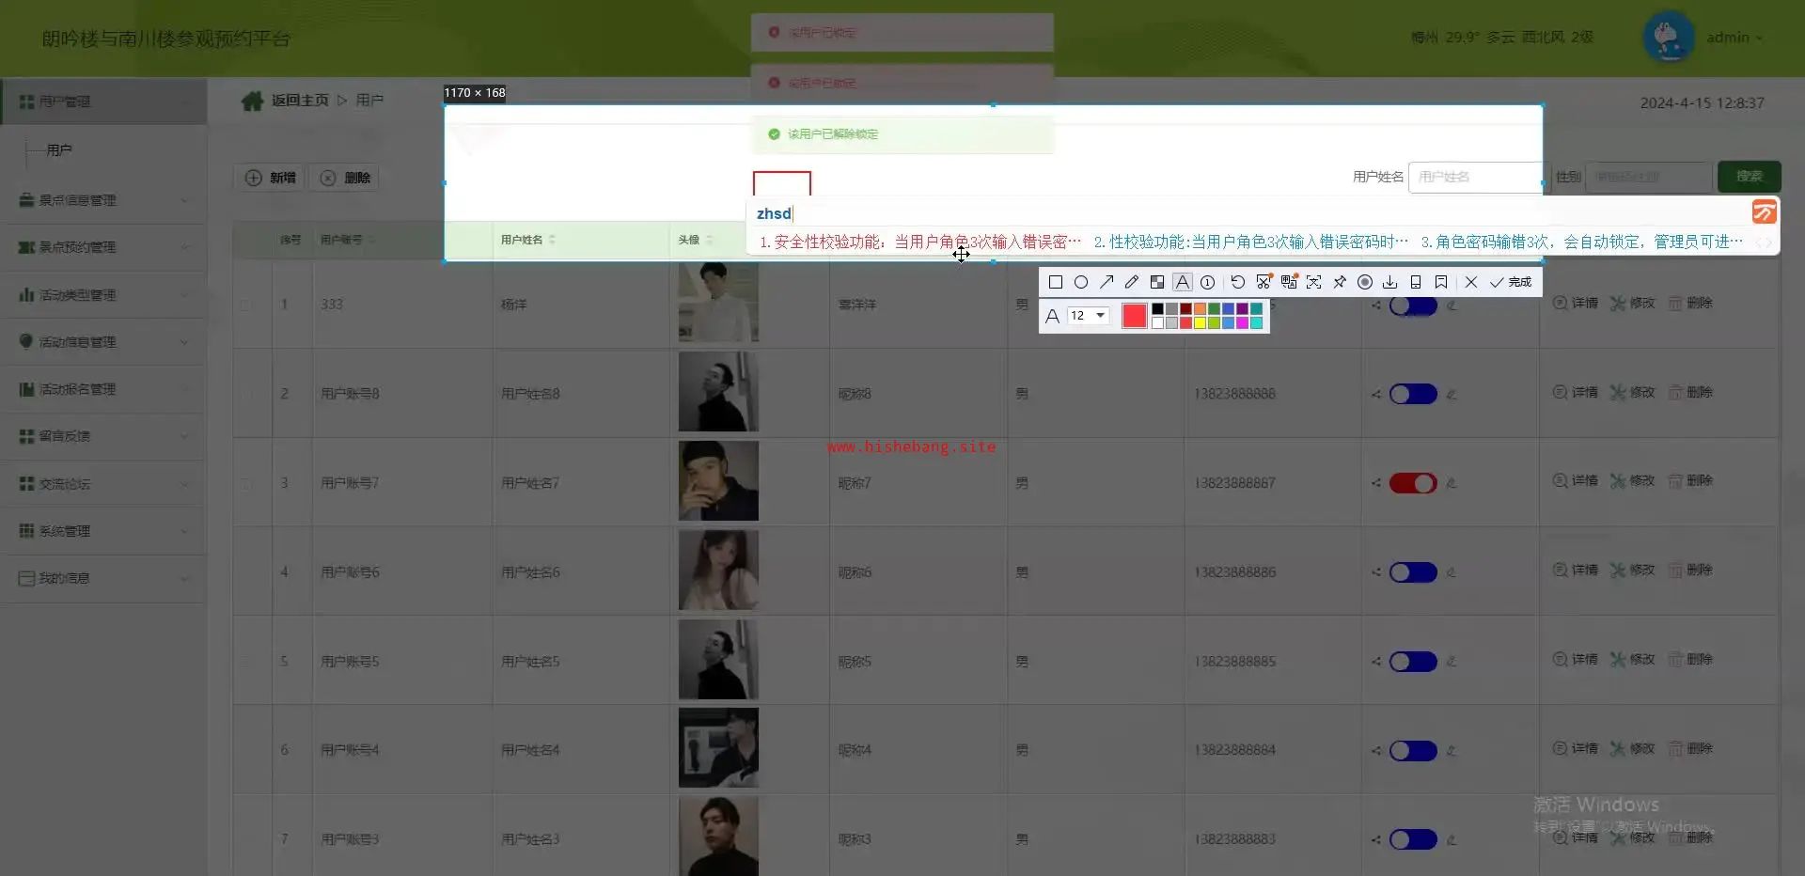This screenshot has width=1805, height=876.
Task: Select 用户管理 in the sidebar
Action: (x=103, y=102)
